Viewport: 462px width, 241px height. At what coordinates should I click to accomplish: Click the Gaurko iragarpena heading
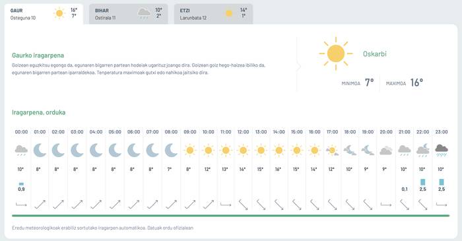pyautogui.click(x=38, y=55)
